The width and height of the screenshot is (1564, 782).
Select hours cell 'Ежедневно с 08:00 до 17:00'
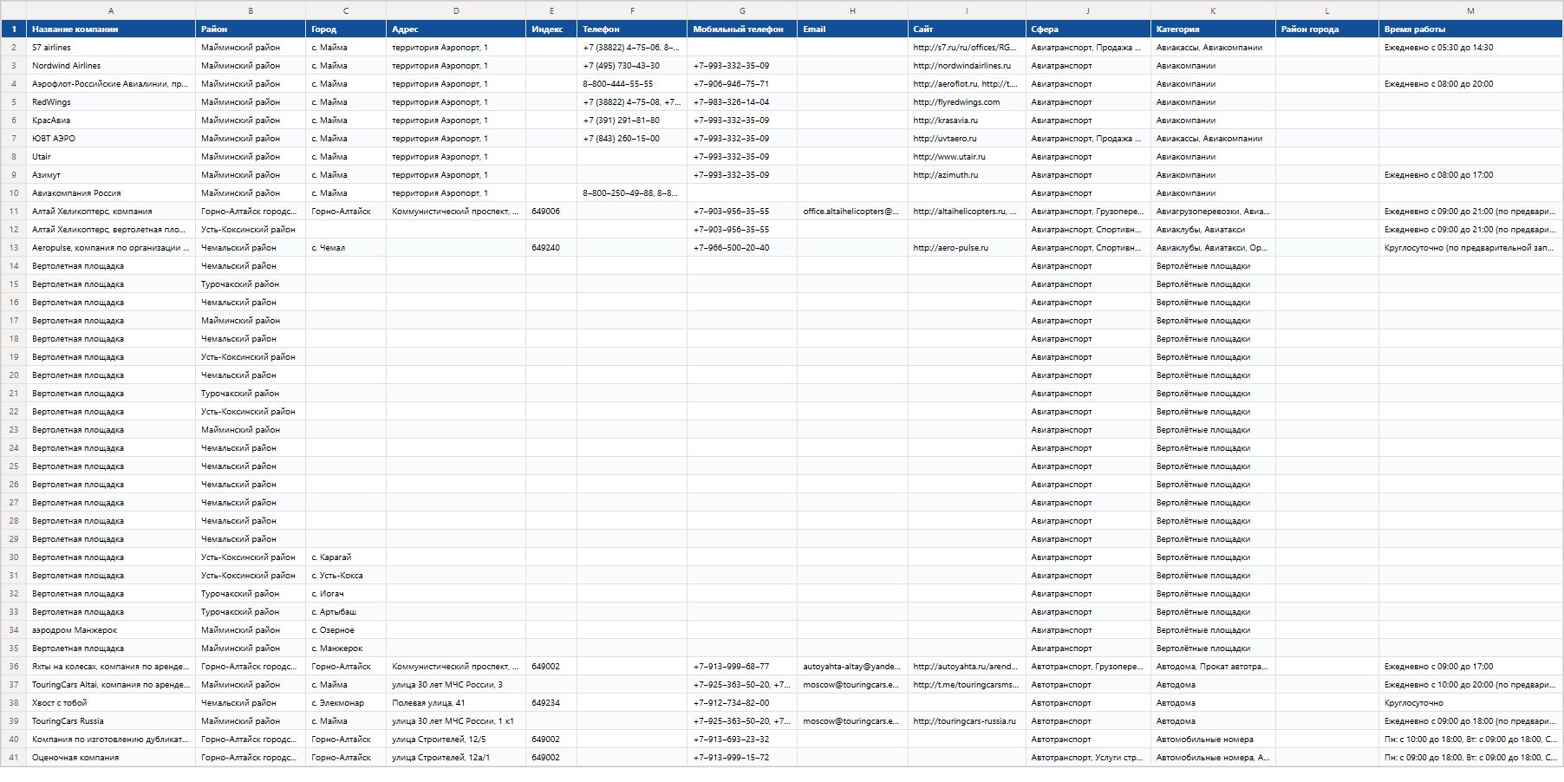[x=1470, y=175]
